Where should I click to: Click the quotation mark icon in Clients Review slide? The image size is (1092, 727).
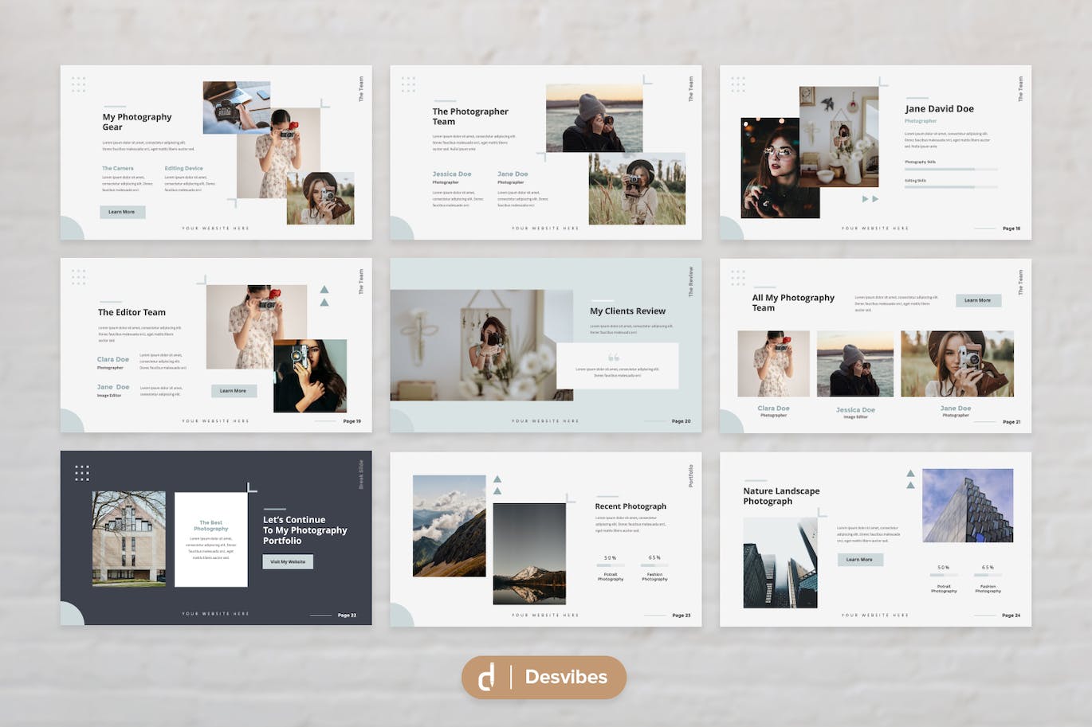click(614, 358)
